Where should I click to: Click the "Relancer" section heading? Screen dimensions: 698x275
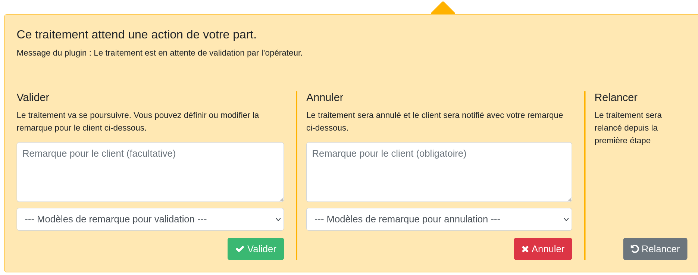pos(616,98)
